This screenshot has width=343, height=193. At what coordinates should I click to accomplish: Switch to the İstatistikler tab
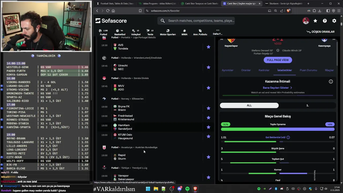(285, 70)
